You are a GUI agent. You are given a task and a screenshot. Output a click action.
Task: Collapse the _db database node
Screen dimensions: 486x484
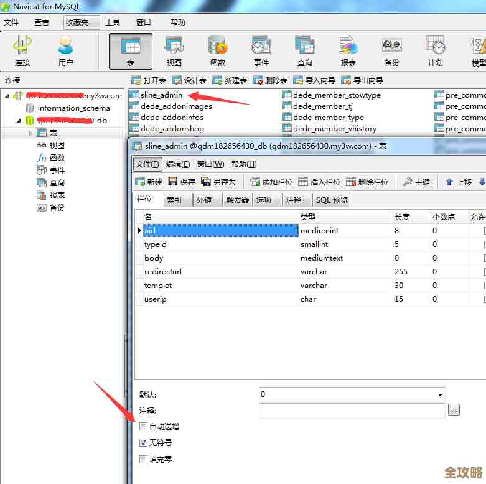(19, 121)
